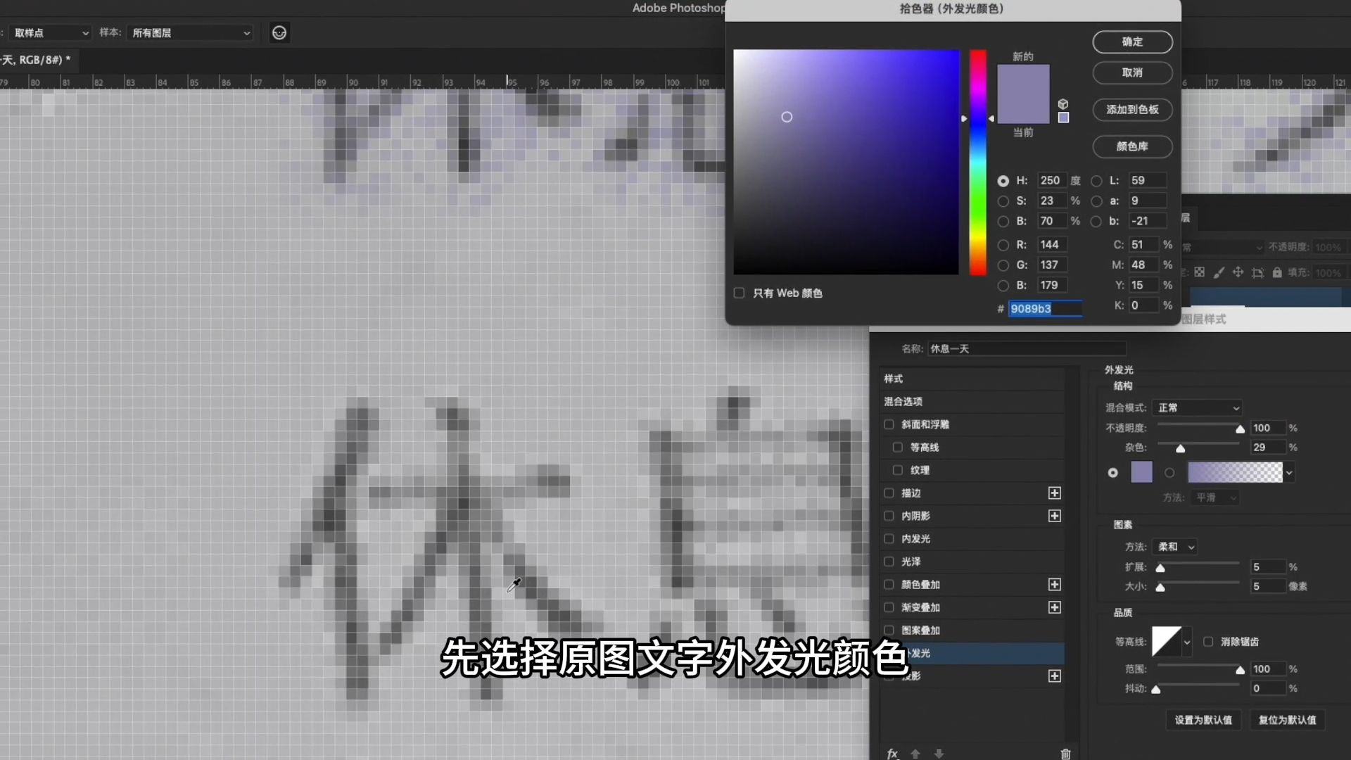Select the R channel radio button
The width and height of the screenshot is (1351, 760).
(x=1003, y=245)
